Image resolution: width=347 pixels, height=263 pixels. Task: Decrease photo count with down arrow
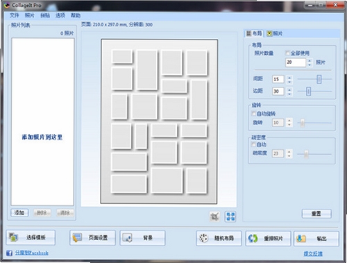[x=310, y=65]
